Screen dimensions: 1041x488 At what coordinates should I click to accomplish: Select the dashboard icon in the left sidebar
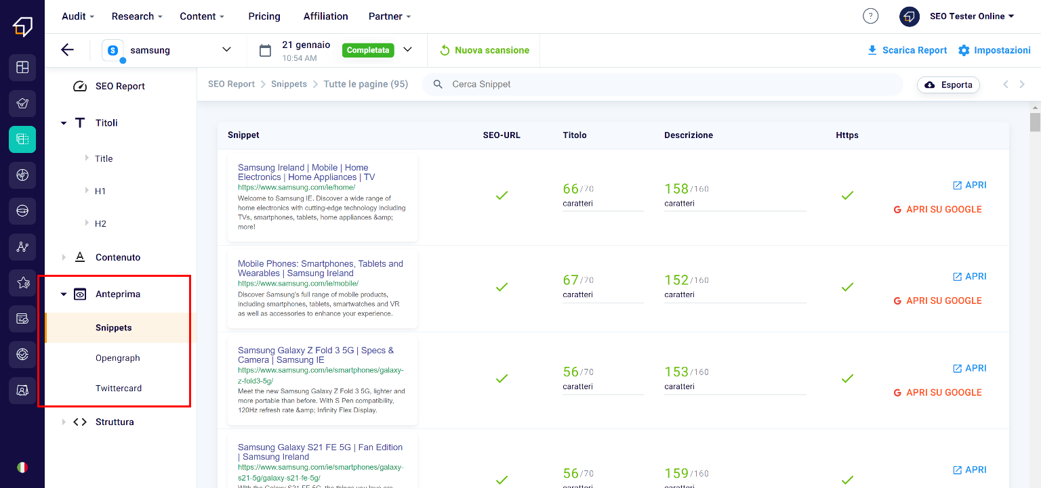click(x=22, y=68)
